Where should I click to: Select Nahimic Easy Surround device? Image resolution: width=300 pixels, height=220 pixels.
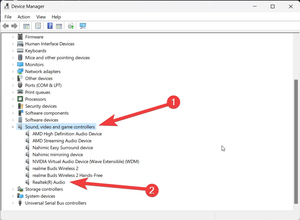[63, 148]
